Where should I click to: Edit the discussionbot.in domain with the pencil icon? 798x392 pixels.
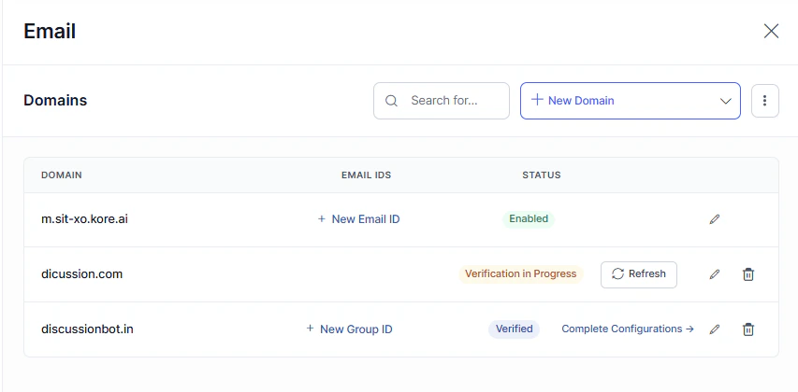coord(715,329)
